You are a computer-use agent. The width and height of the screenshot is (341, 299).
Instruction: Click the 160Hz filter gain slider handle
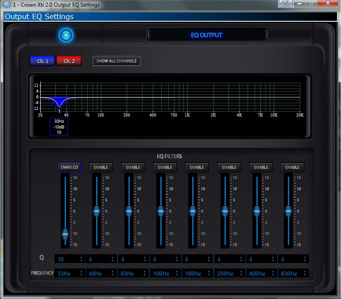coord(193,212)
